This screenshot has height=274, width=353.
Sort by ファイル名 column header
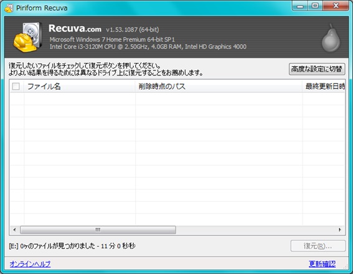point(79,86)
